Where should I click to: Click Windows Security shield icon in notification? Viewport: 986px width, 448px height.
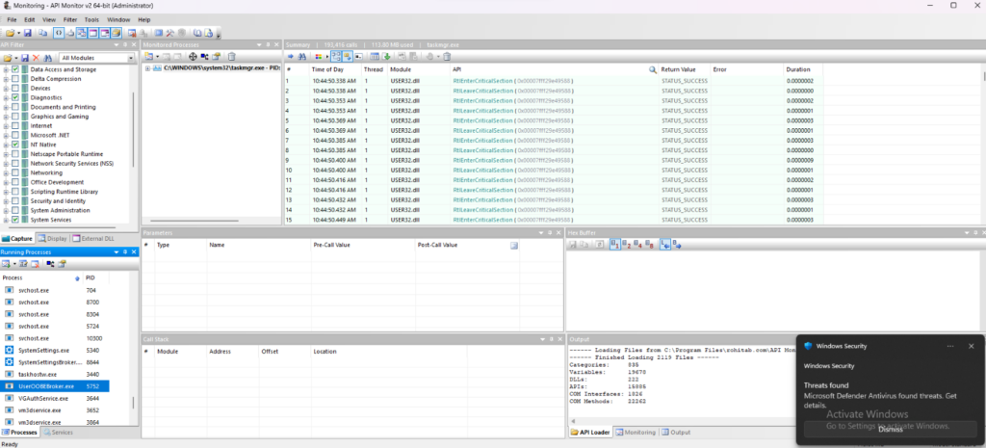tap(808, 346)
